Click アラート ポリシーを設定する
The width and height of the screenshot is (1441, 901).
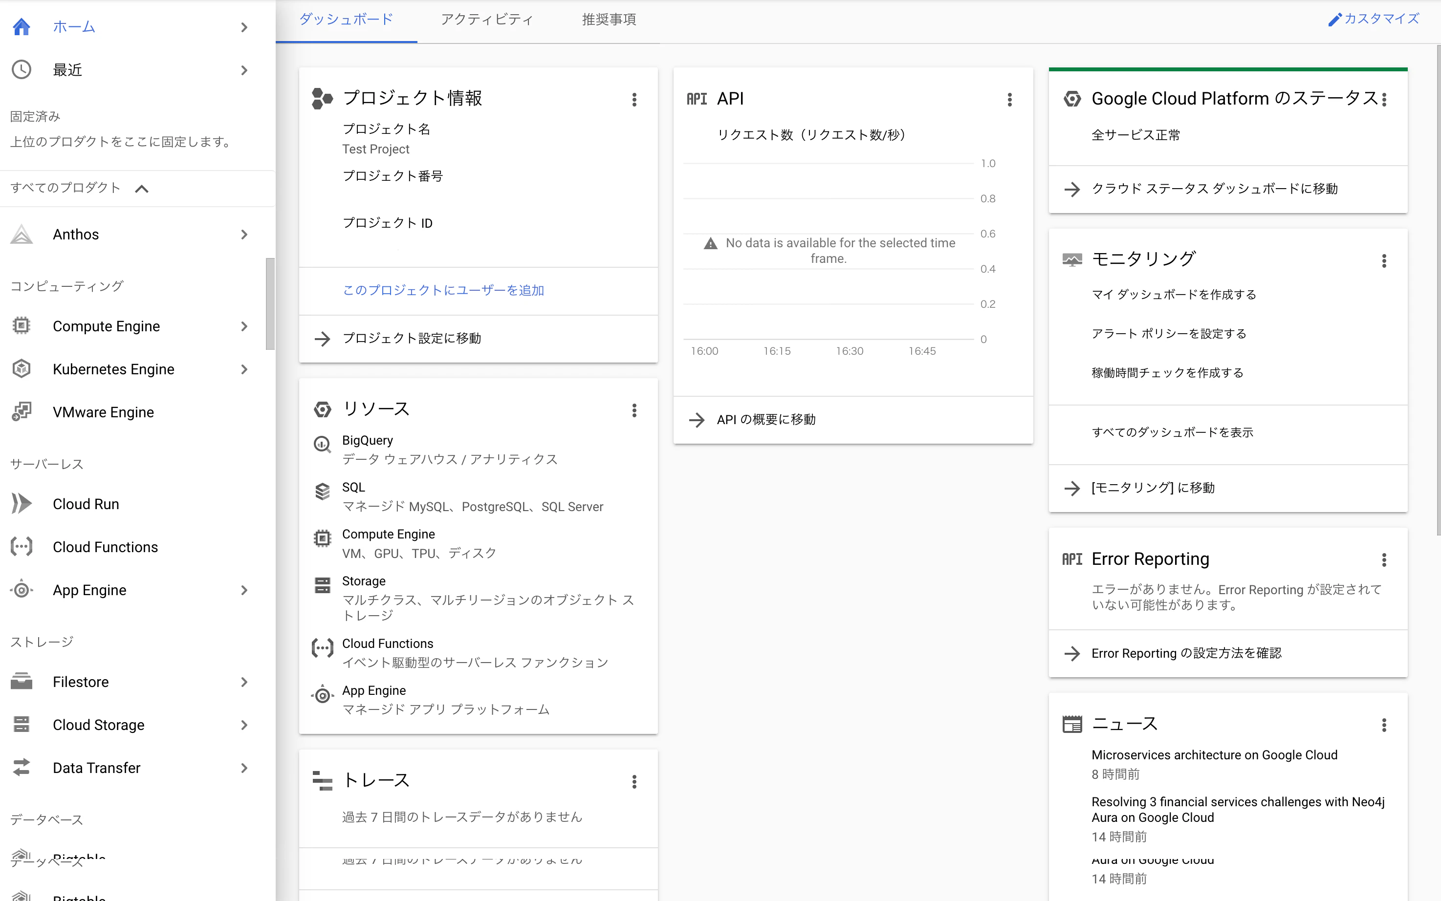[x=1169, y=334]
